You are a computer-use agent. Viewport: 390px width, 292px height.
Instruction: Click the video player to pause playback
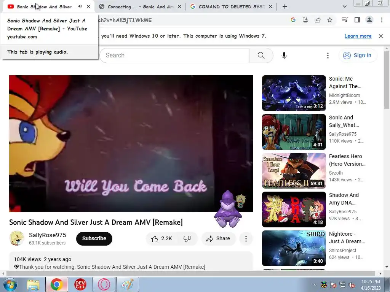pos(131,143)
